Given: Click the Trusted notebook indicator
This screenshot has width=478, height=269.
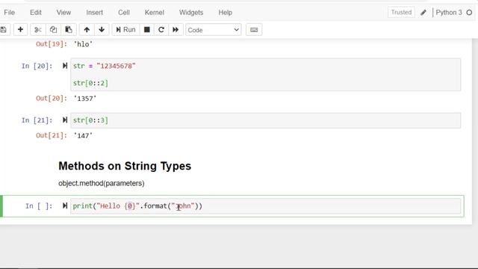Looking at the screenshot, I should coord(401,12).
